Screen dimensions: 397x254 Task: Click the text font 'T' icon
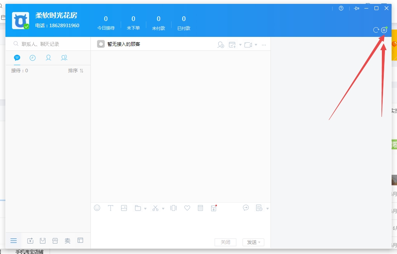click(110, 208)
